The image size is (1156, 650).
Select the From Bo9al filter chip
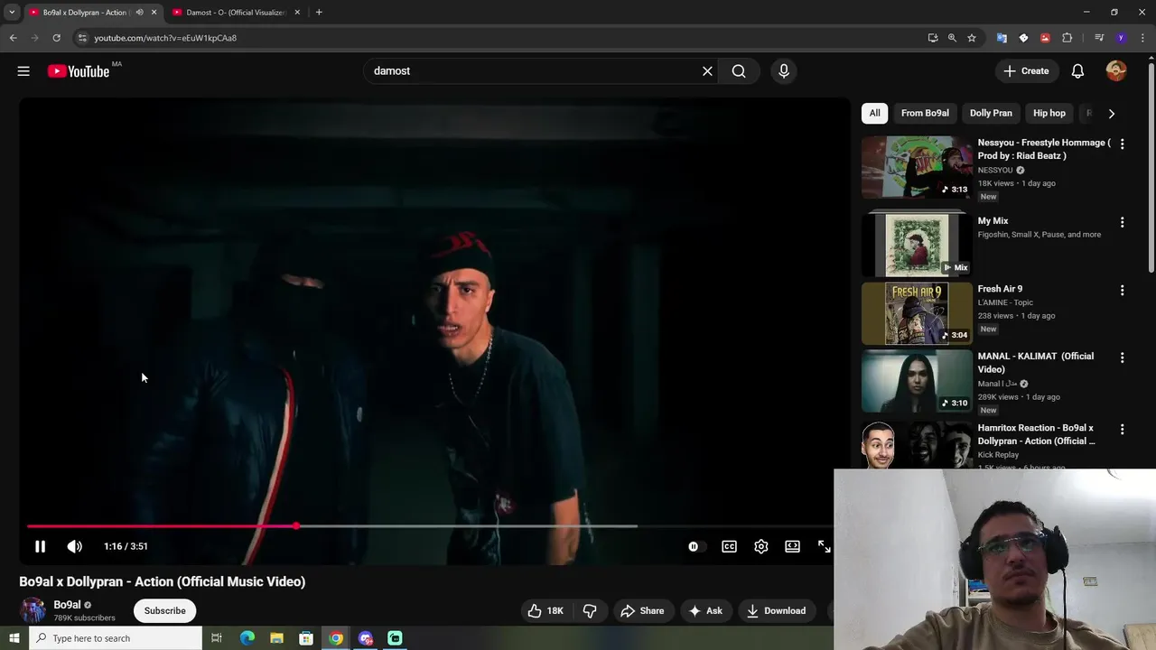925,113
